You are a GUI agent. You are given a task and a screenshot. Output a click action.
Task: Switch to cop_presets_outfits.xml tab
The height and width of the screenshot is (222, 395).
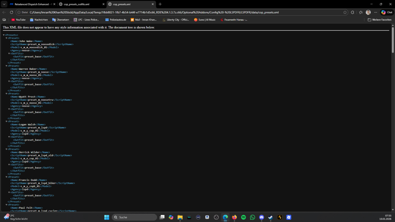[79, 4]
